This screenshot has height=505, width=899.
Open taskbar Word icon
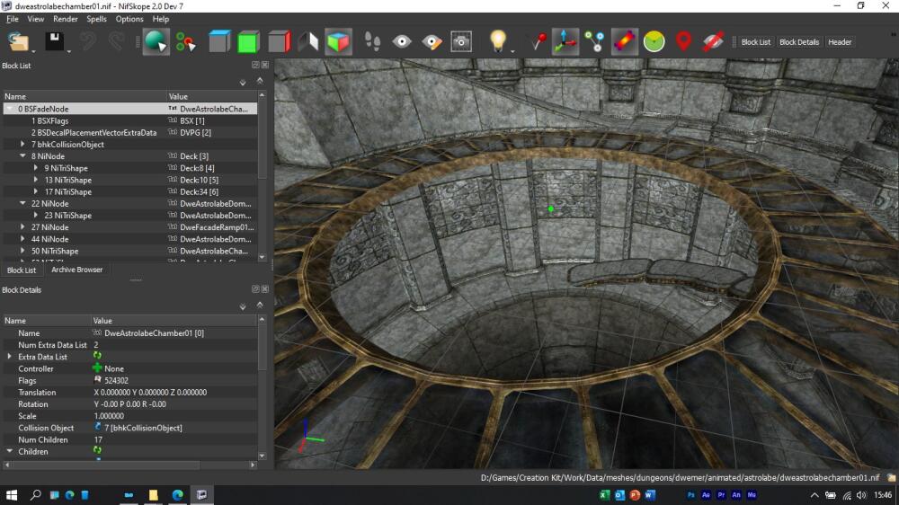click(x=650, y=495)
